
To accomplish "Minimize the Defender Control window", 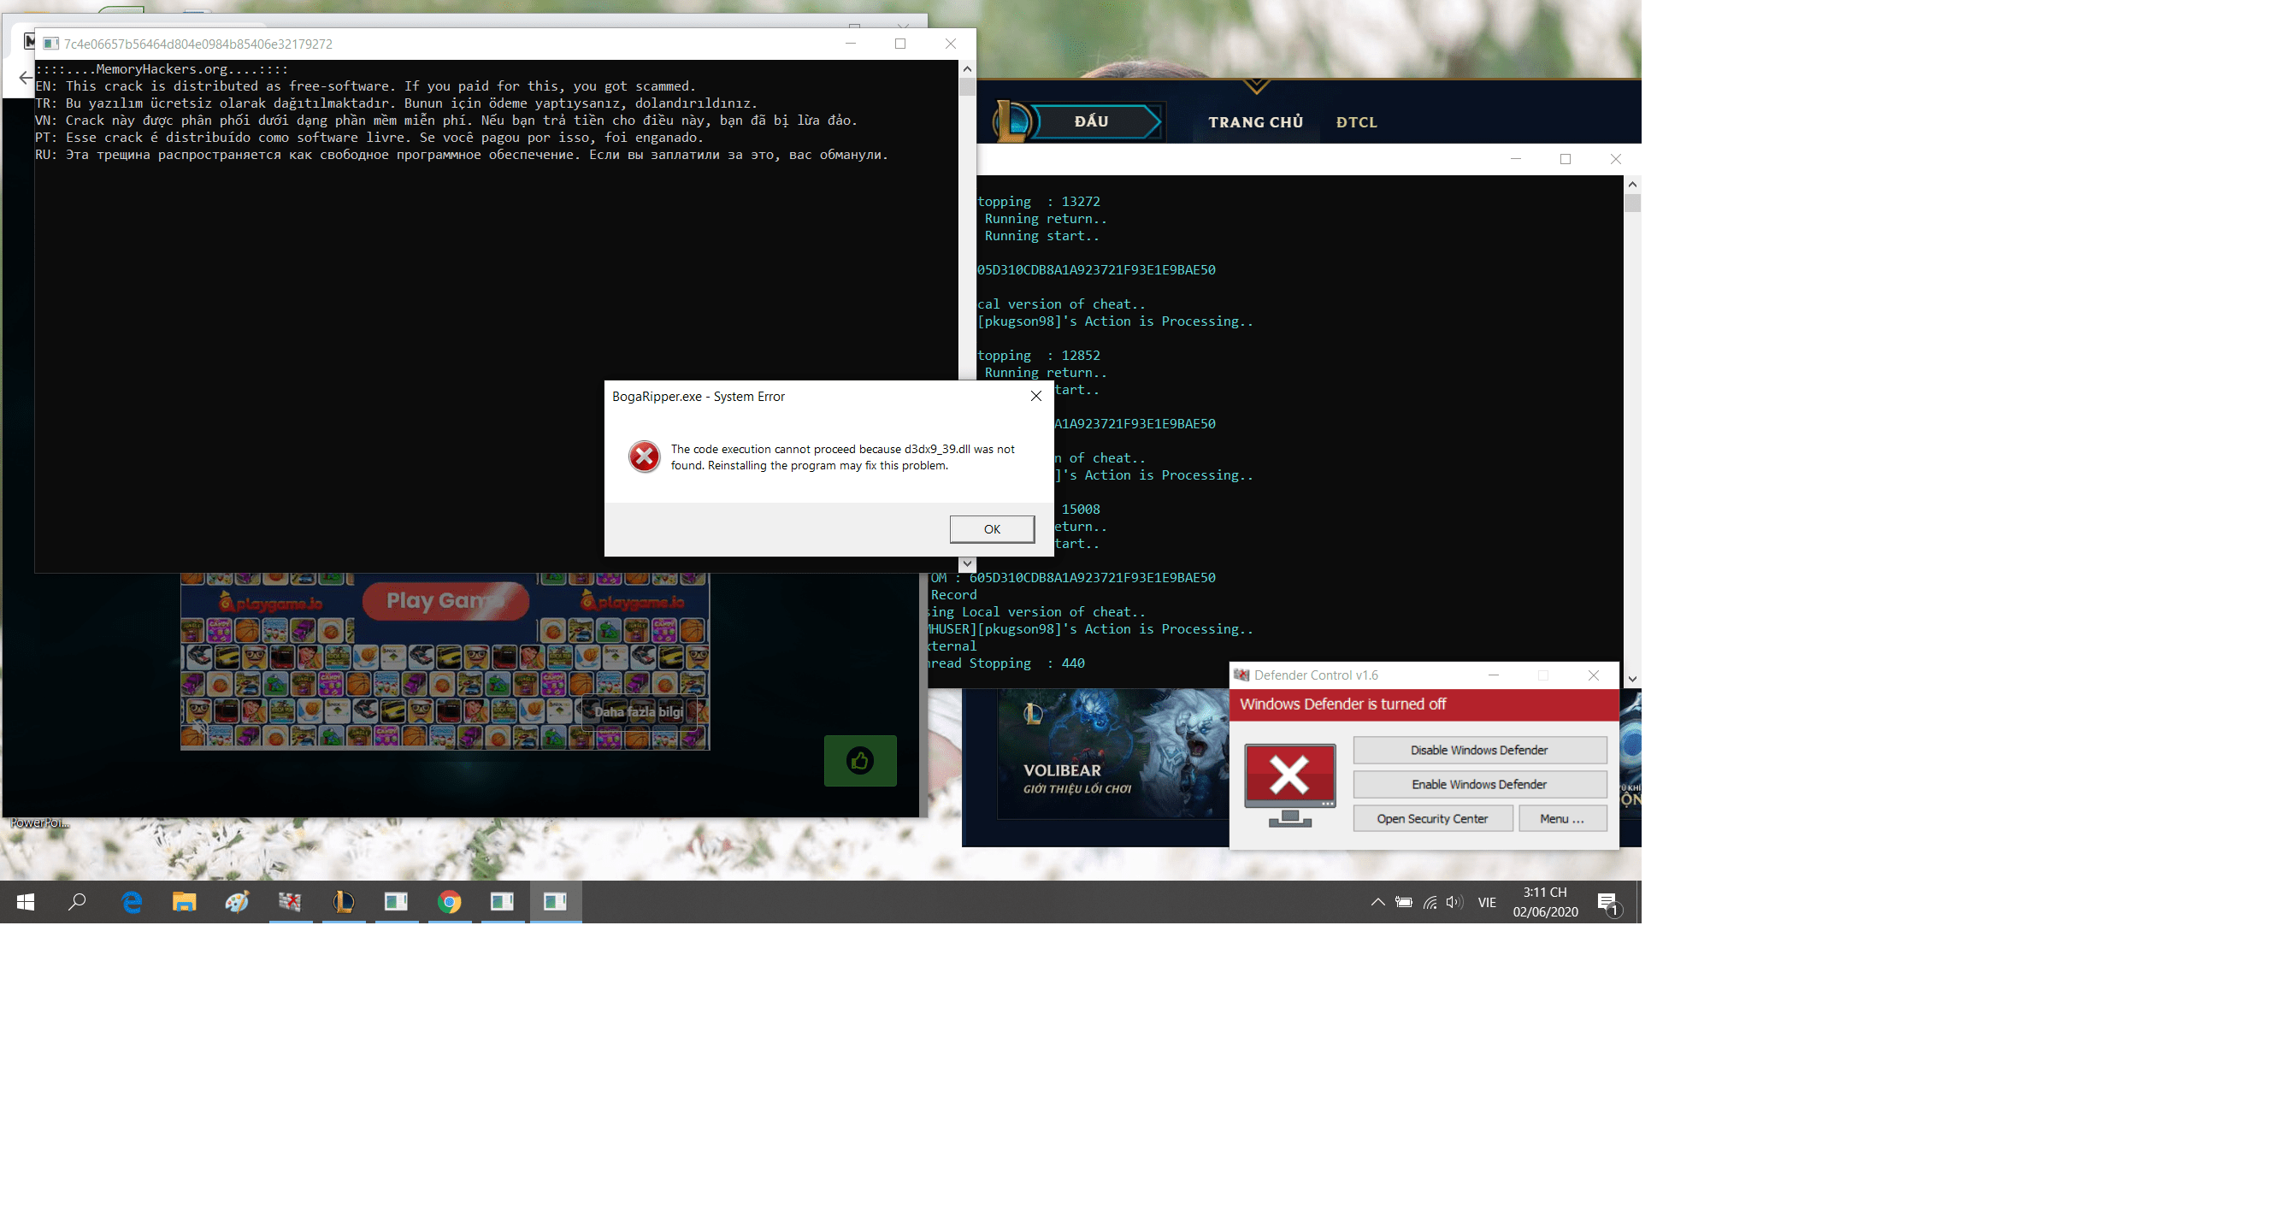I will pyautogui.click(x=1493, y=675).
